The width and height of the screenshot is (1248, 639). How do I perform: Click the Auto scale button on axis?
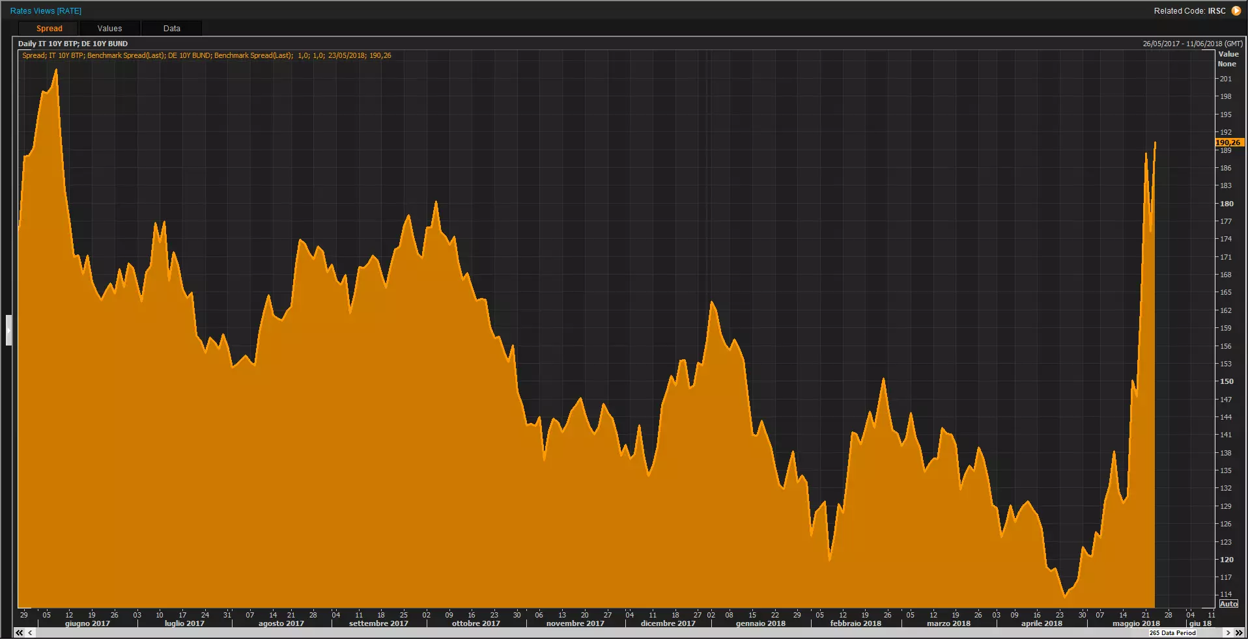pos(1228,604)
